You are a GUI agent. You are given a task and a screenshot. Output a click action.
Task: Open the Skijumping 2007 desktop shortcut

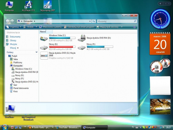(47, 6)
